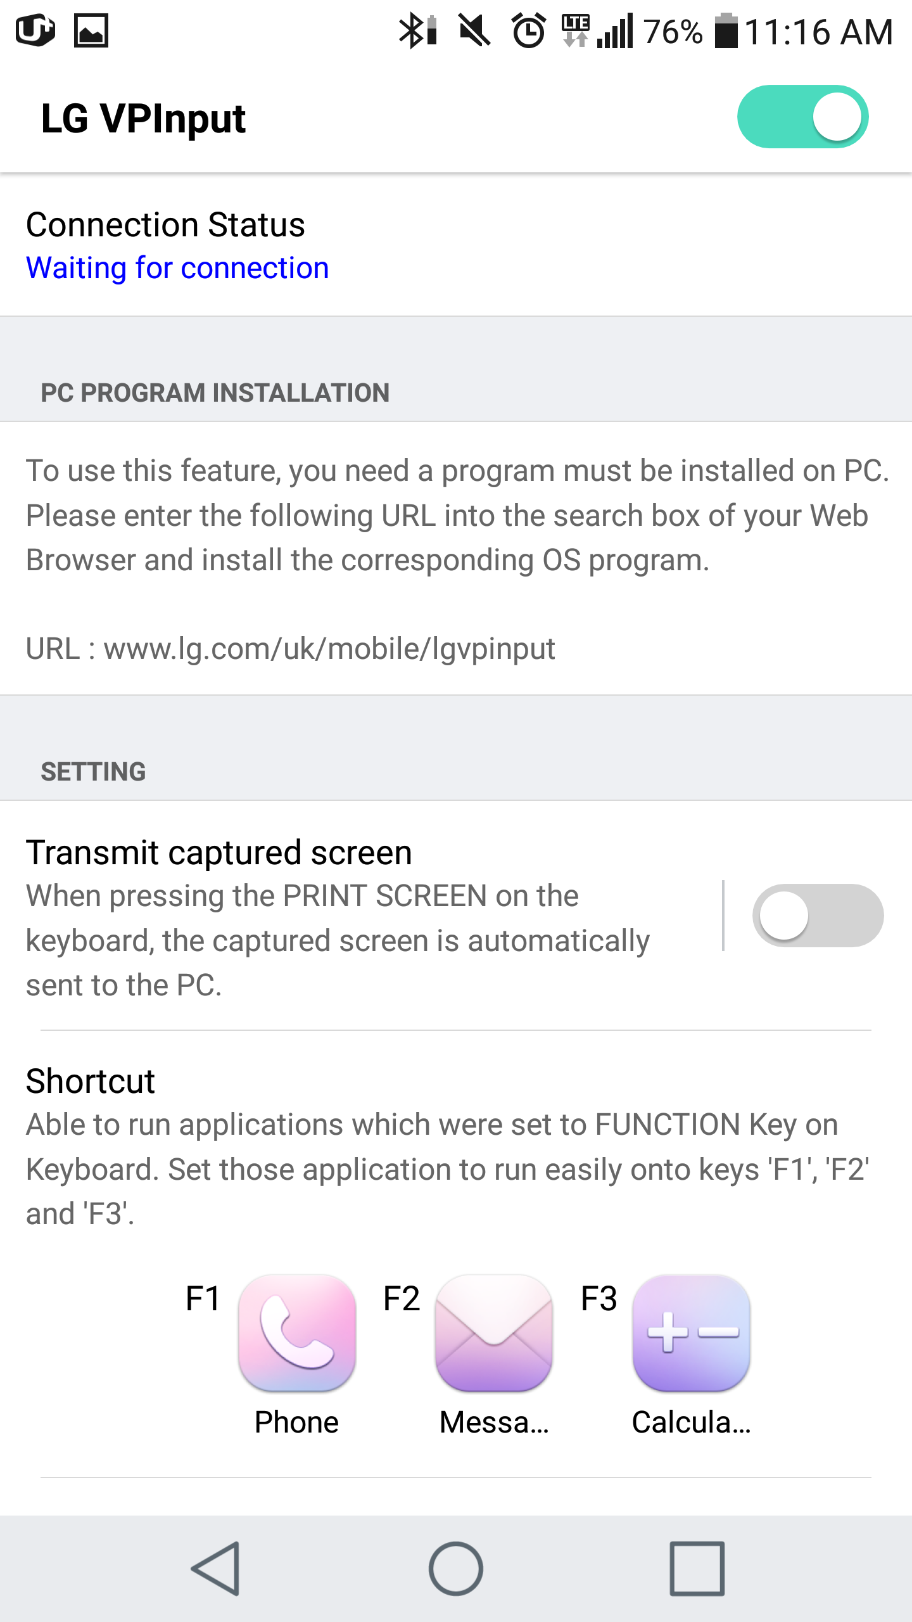Enable Transmit captured screen switch
This screenshot has width=912, height=1622.
(817, 916)
